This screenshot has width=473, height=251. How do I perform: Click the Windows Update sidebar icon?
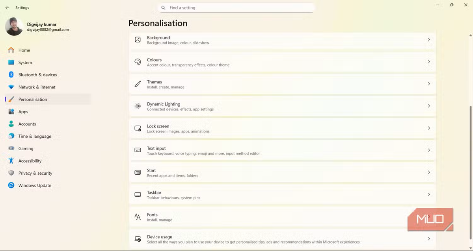click(x=11, y=185)
